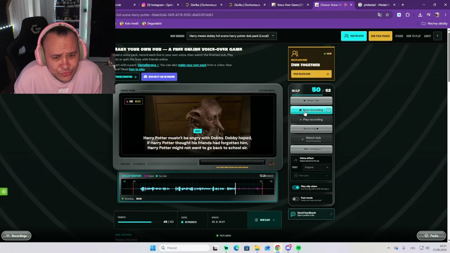This screenshot has width=450, height=253.
Task: Click the question mark help icon
Action: [x=437, y=36]
